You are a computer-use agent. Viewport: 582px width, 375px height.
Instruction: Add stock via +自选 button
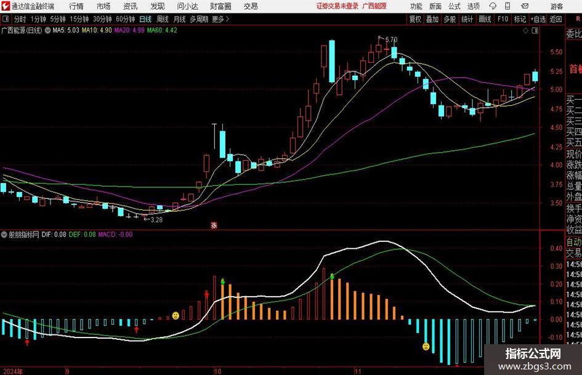(x=538, y=19)
